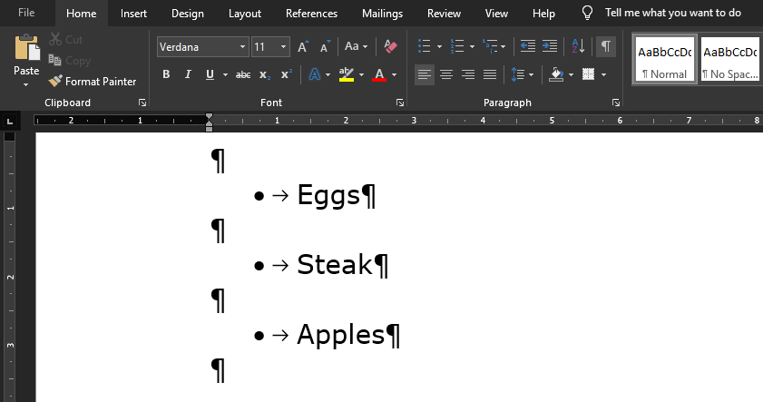Apply subscript formatting
The width and height of the screenshot is (763, 402).
point(264,74)
